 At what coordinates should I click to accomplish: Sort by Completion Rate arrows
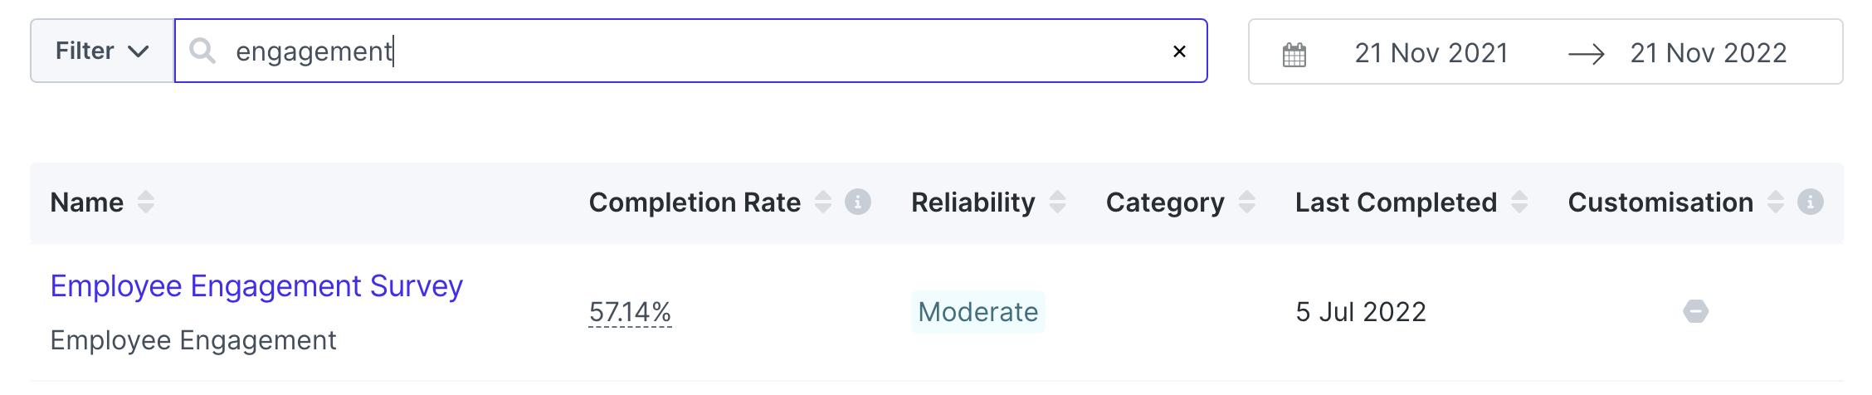822,202
